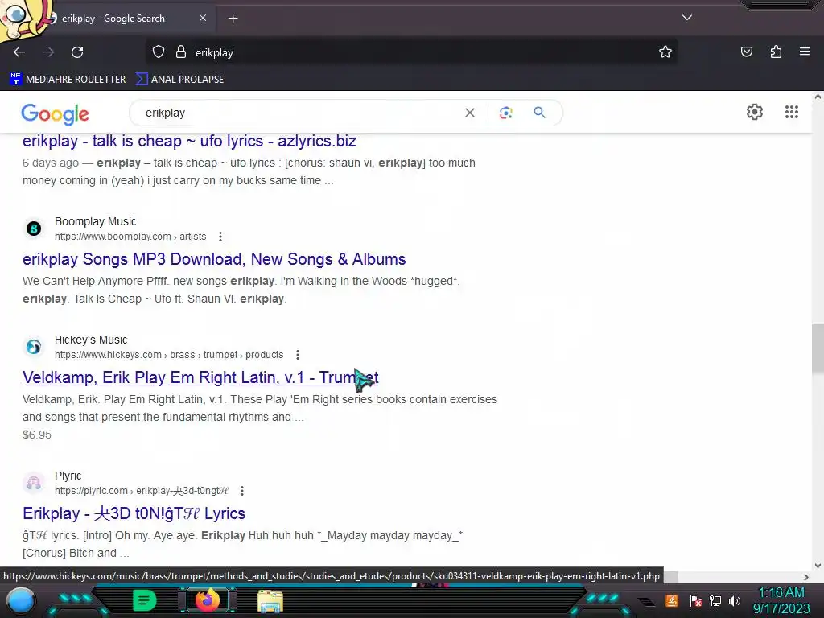
Task: Bookmark this page with the star icon
Action: [x=665, y=52]
